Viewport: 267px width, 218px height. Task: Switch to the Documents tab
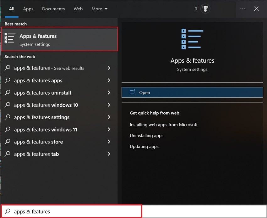click(x=53, y=9)
